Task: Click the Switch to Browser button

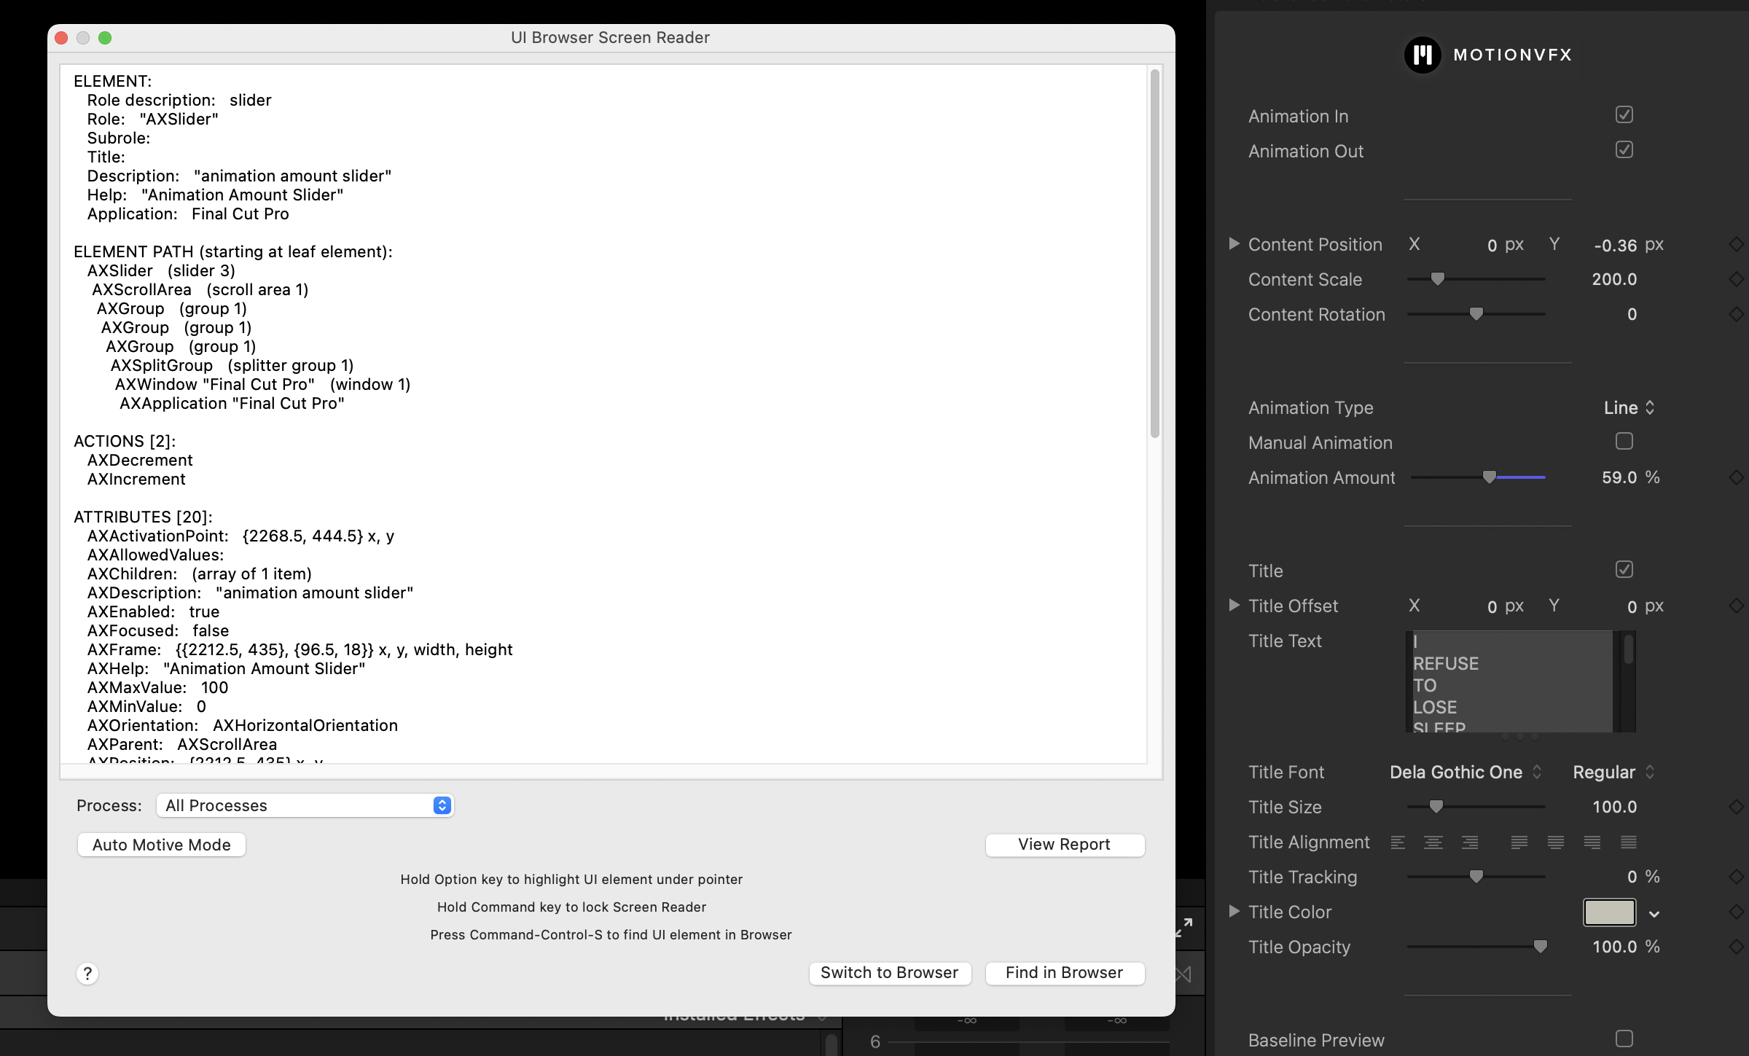Action: click(890, 973)
